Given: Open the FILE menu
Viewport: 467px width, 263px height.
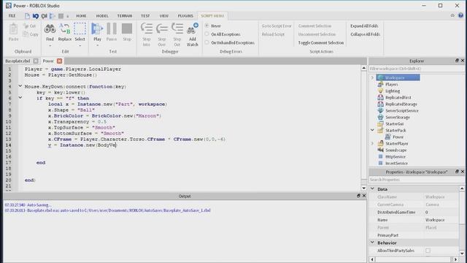Looking at the screenshot, I should point(12,16).
